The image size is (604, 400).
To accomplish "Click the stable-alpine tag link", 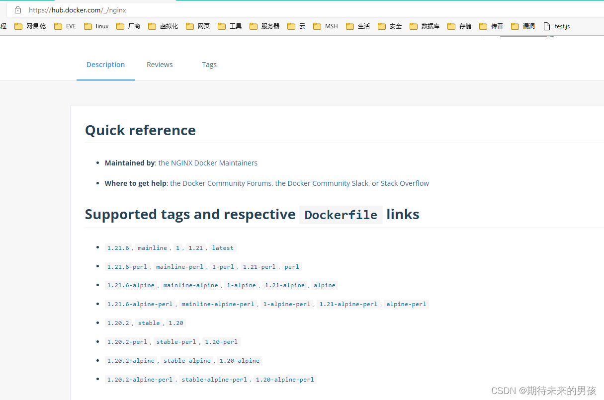I will pyautogui.click(x=187, y=361).
